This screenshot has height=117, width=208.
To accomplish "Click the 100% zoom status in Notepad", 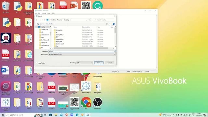I will pyautogui.click(x=129, y=71).
